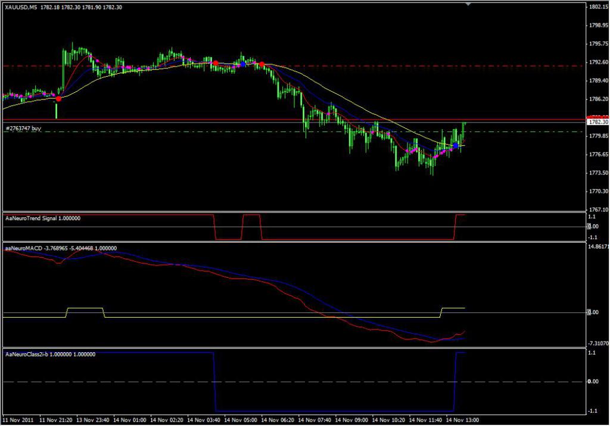Select the AaNeuroTrend Signal indicator label
The width and height of the screenshot is (610, 426).
pyautogui.click(x=43, y=218)
